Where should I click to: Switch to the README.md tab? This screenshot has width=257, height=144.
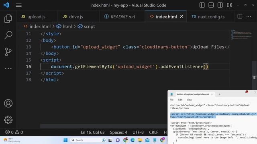click(122, 16)
